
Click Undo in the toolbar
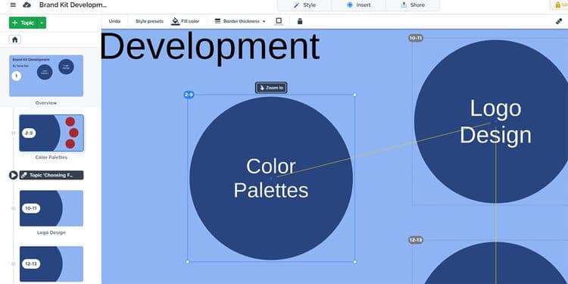click(114, 21)
